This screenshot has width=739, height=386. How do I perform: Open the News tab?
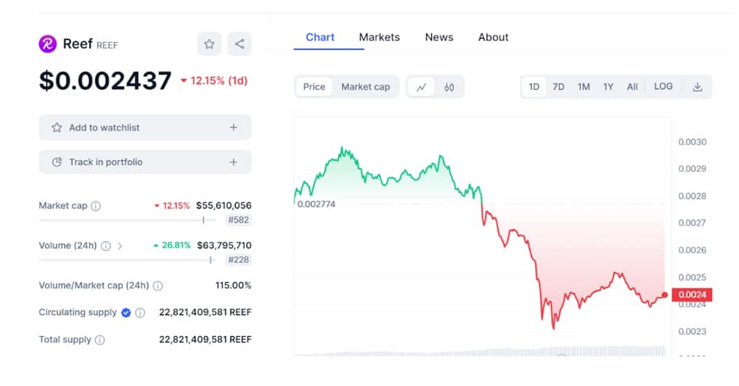click(439, 37)
